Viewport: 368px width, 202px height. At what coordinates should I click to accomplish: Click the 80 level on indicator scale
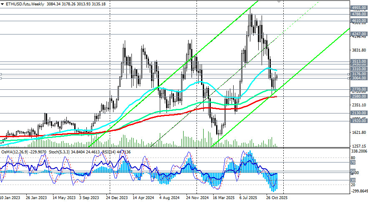click(353, 158)
